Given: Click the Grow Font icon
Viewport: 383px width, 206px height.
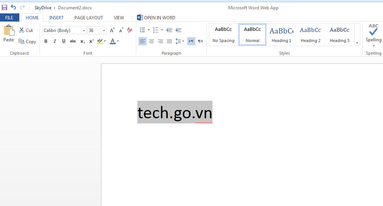Looking at the screenshot, I should [x=112, y=30].
